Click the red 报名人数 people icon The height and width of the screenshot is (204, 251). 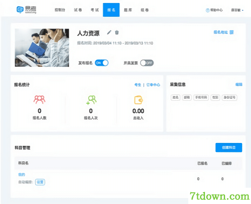pyautogui.click(x=39, y=99)
